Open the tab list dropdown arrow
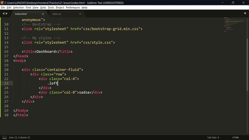The height and width of the screenshot is (140, 249). (x=245, y=14)
